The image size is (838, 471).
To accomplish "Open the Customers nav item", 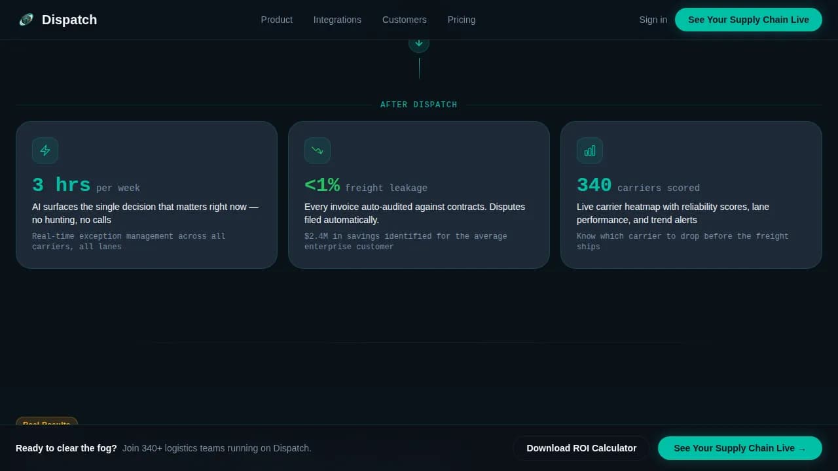I will click(404, 20).
